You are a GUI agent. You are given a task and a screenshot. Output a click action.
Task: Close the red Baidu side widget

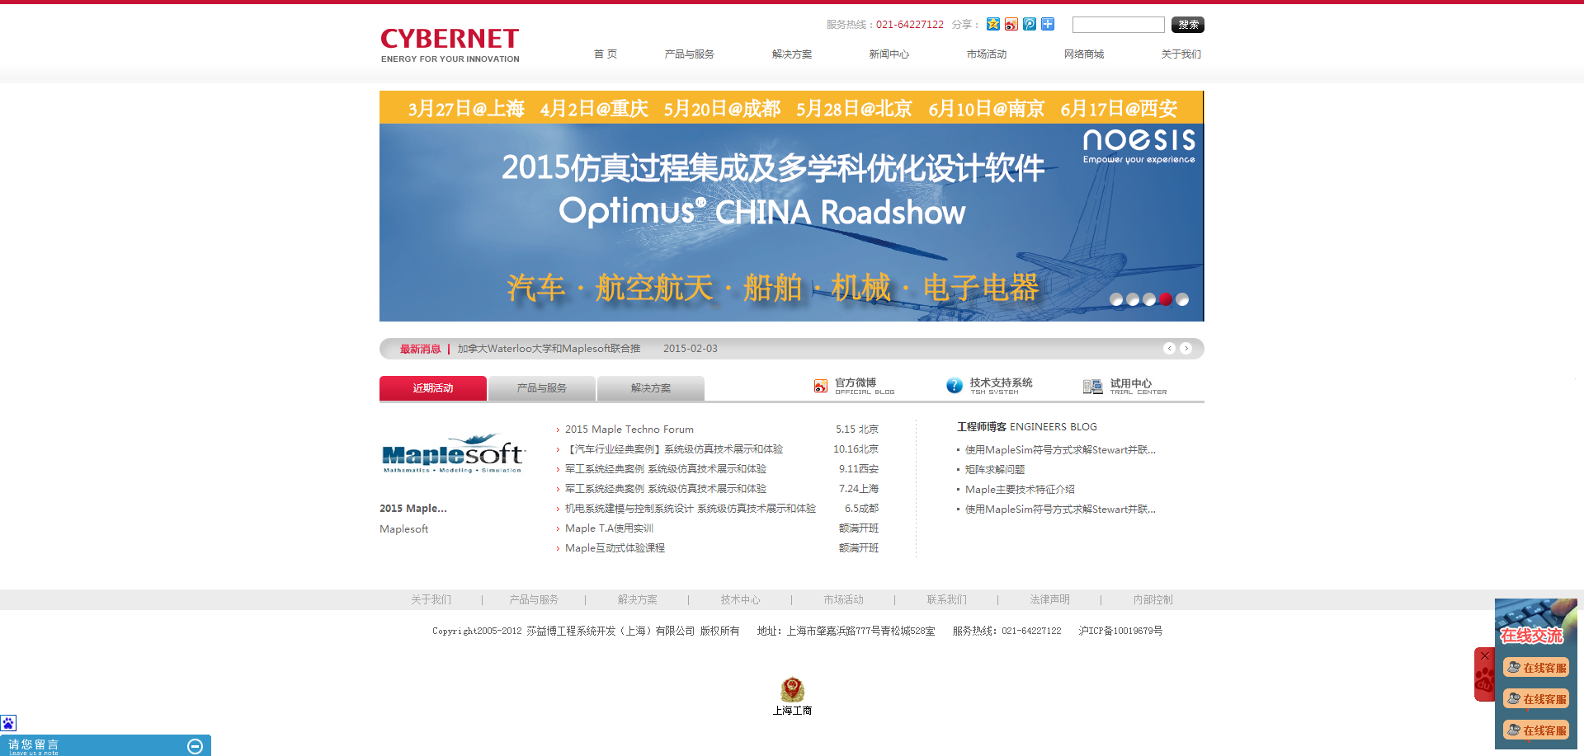[x=1485, y=656]
